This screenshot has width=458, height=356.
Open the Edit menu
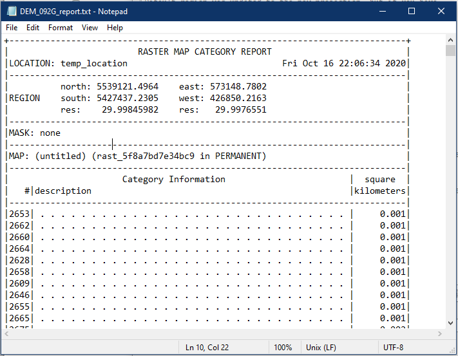(33, 28)
